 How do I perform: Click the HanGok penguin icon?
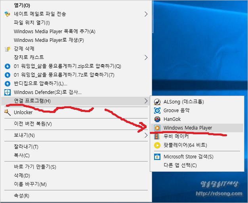[157, 119]
